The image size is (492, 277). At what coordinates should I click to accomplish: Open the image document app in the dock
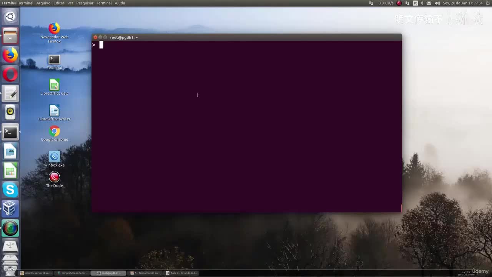click(x=10, y=151)
